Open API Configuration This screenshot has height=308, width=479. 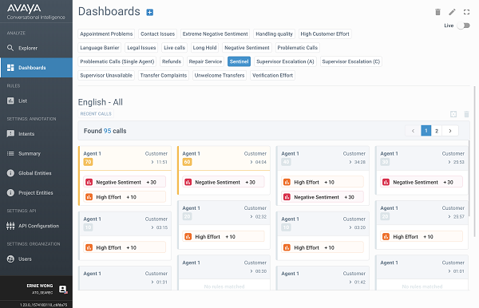click(37, 226)
